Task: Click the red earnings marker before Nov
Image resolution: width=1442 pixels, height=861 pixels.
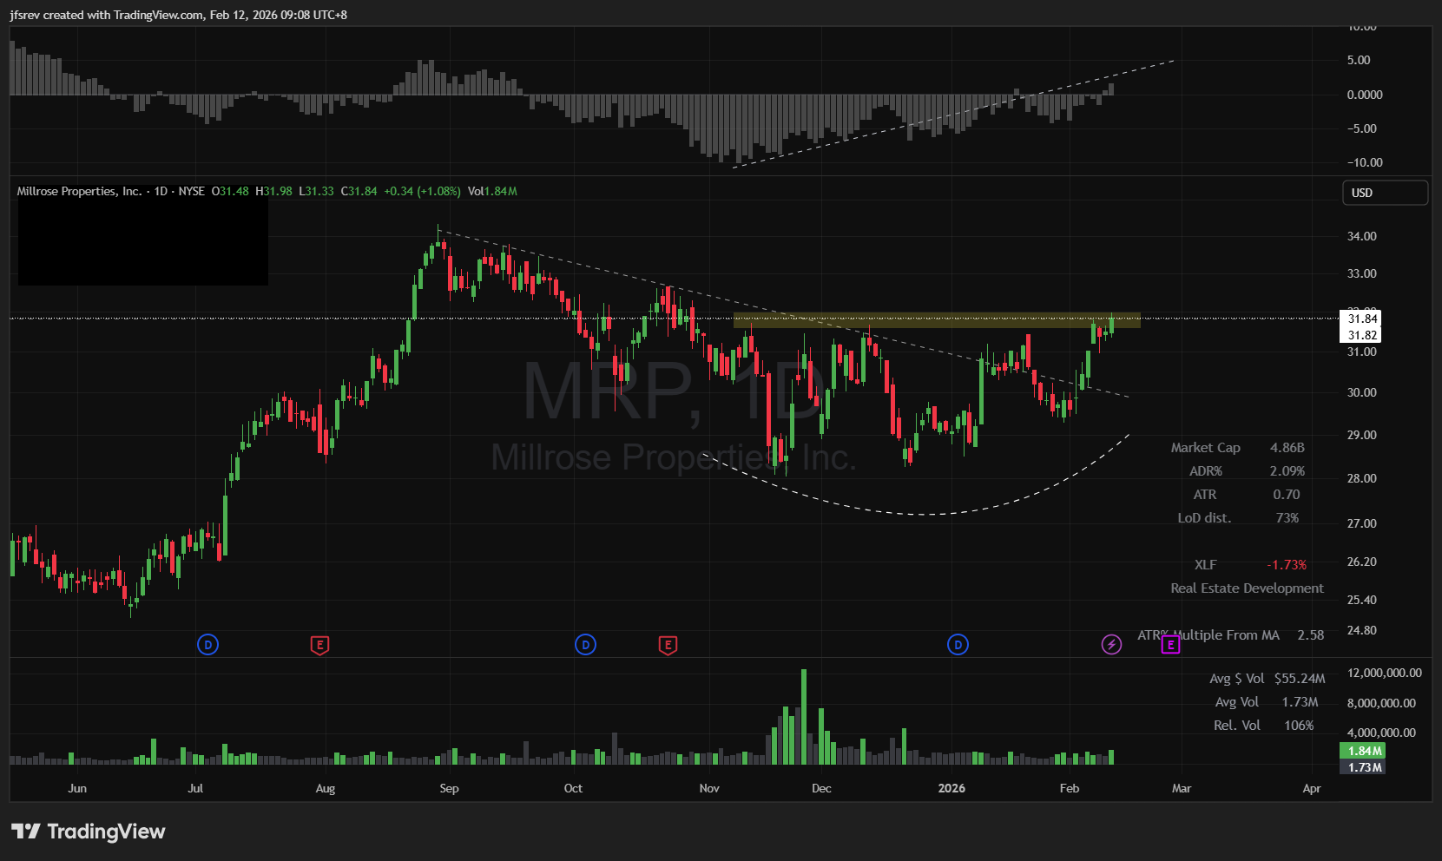Action: coord(668,645)
